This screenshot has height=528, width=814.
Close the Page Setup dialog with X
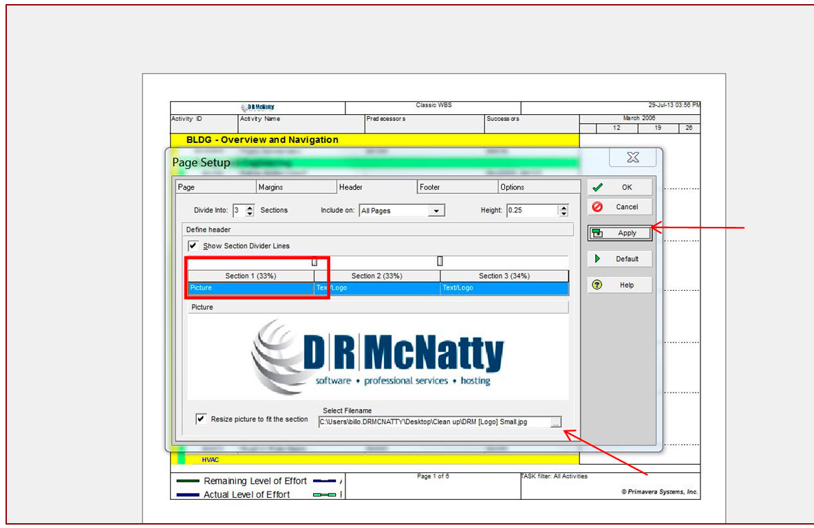coord(633,157)
